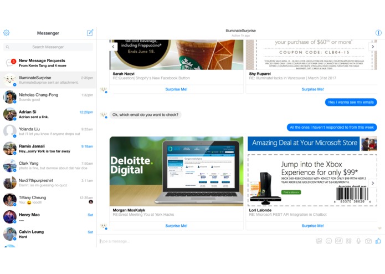The height and width of the screenshot is (274, 385).
Task: Click the red message requests badge icon
Action: pos(13,61)
